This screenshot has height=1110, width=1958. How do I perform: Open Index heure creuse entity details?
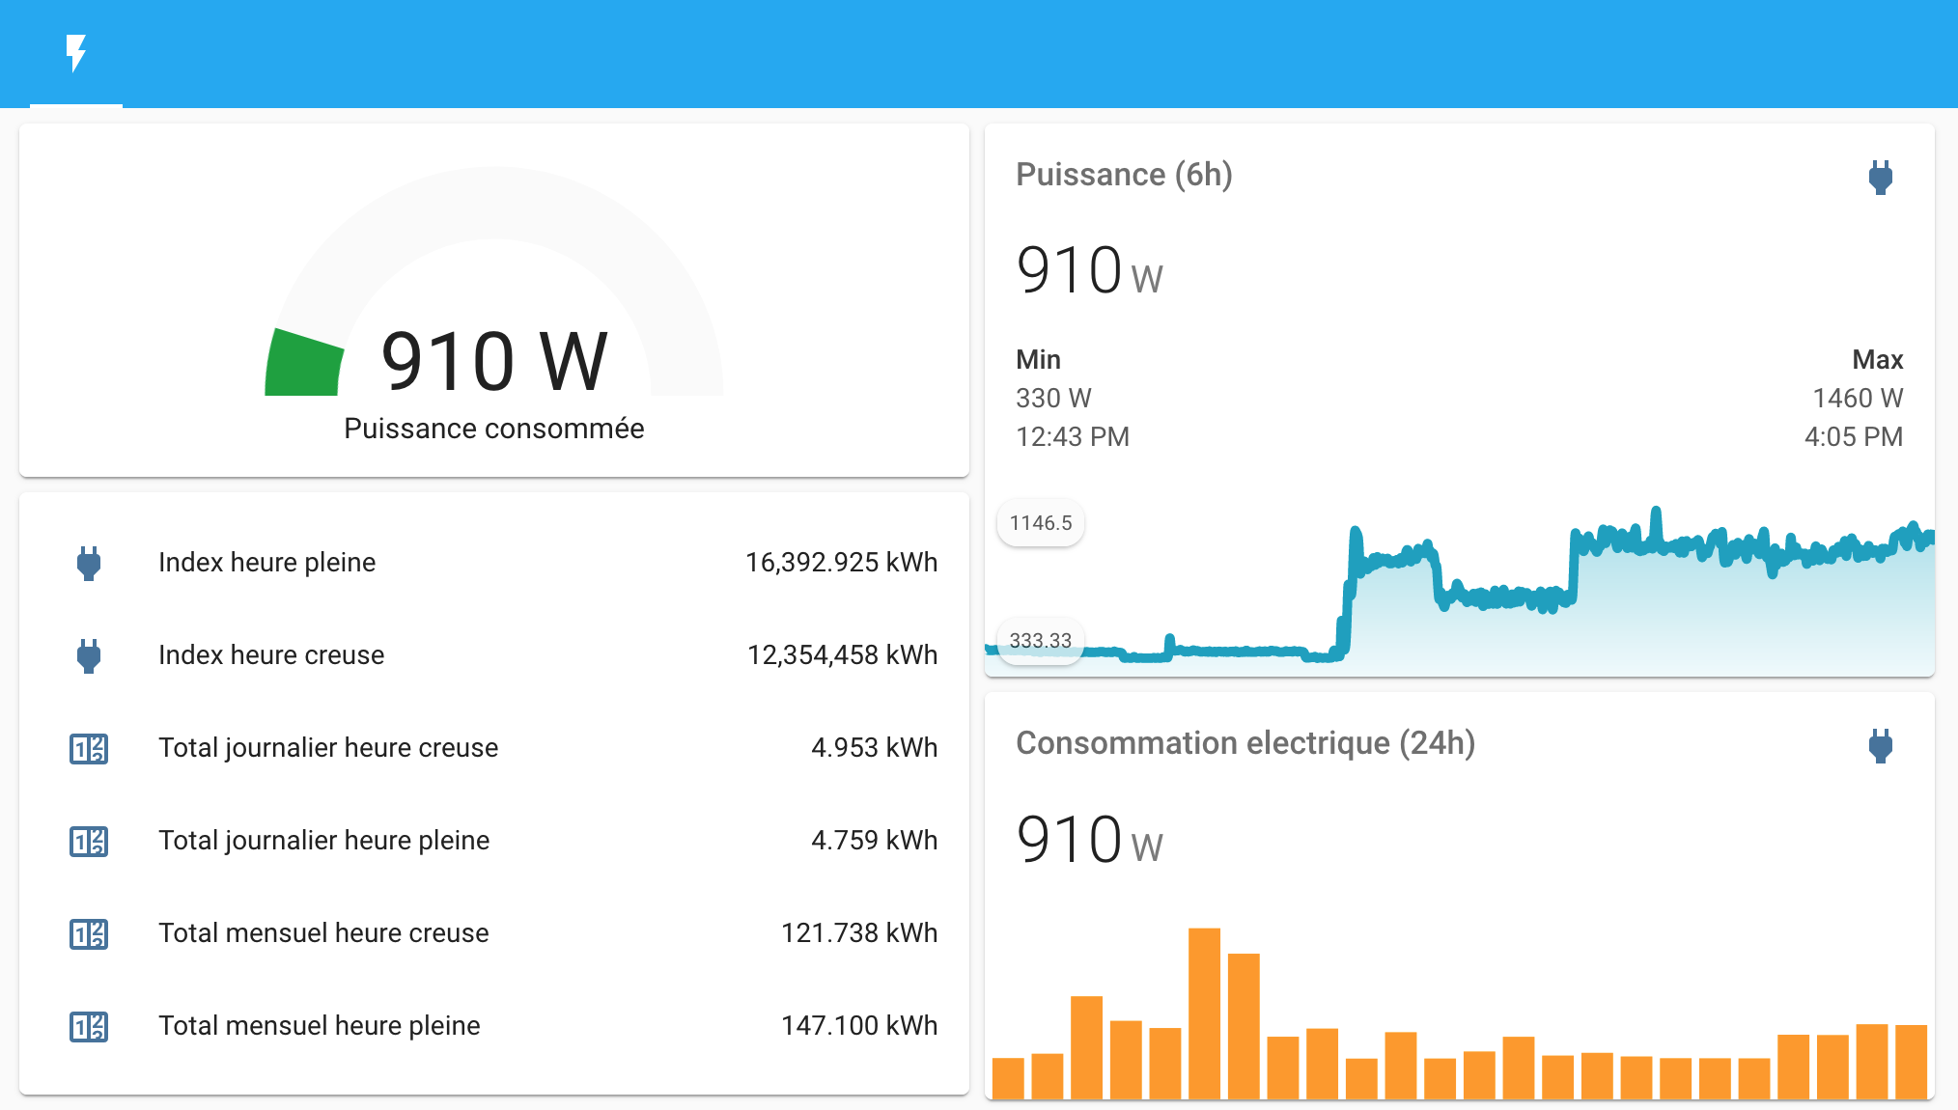(271, 655)
